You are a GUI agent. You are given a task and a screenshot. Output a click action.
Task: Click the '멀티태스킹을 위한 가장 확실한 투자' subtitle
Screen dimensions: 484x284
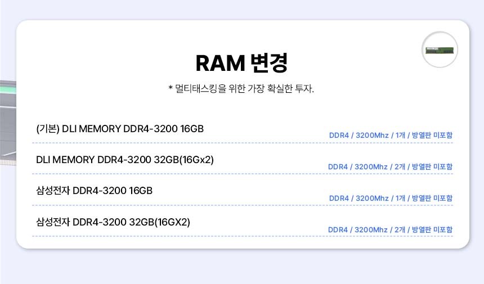pos(241,89)
